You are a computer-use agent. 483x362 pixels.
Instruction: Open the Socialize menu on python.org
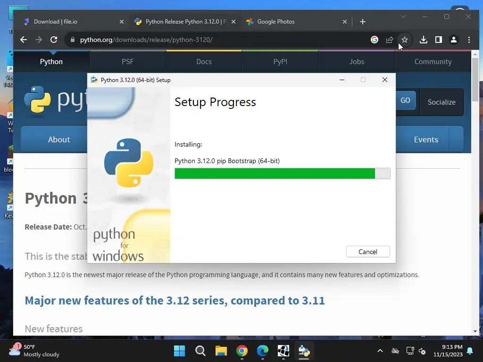point(441,102)
